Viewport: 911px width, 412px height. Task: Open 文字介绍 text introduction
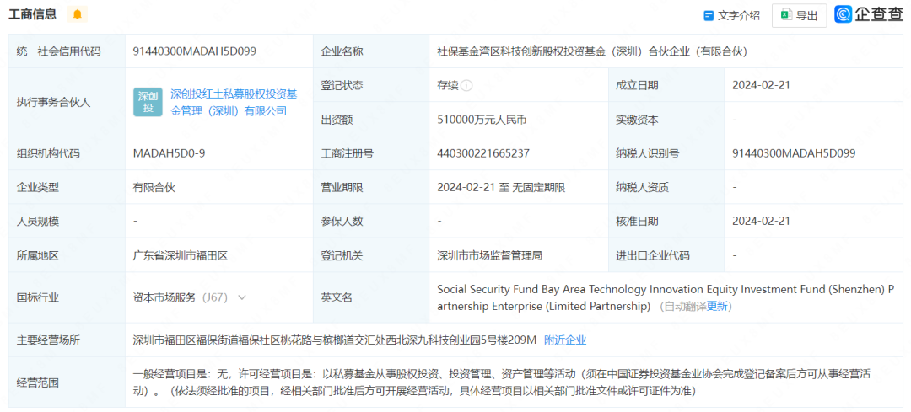731,16
